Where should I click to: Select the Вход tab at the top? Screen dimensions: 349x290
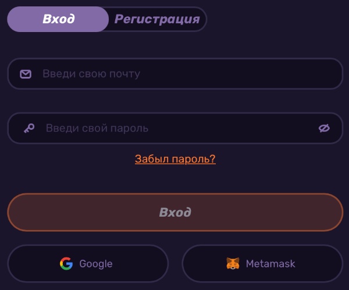pyautogui.click(x=58, y=19)
